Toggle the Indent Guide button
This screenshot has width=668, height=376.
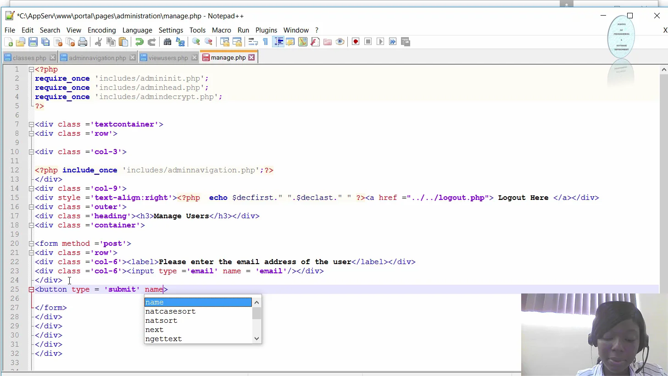278,42
